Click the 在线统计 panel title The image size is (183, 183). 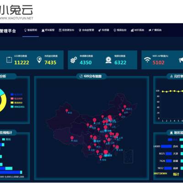[6, 133]
